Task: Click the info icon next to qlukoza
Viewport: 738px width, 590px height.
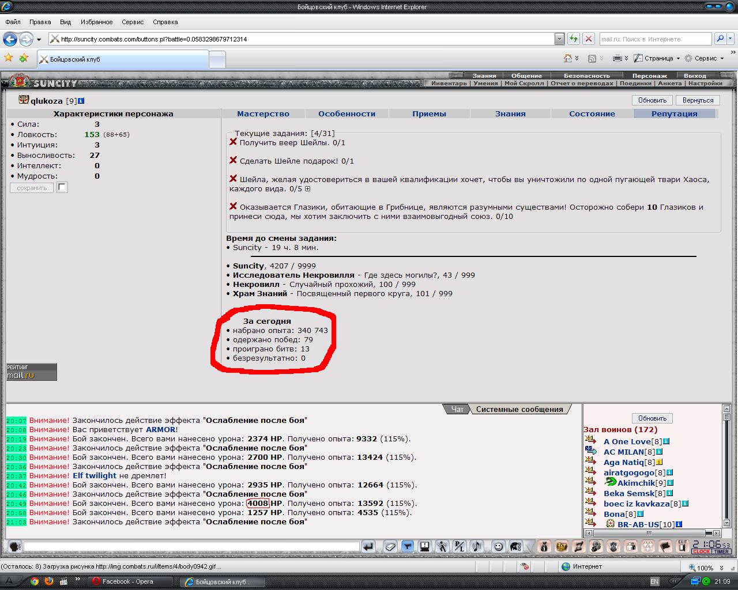Action: point(81,101)
